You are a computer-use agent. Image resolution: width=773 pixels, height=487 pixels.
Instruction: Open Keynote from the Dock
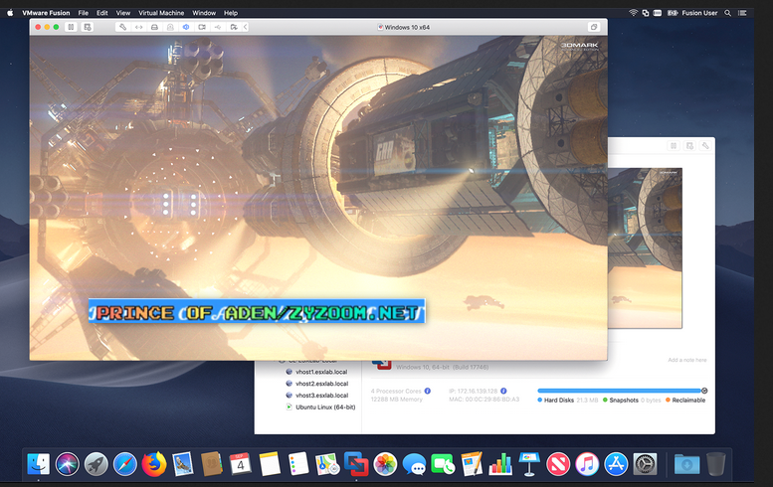(x=529, y=464)
